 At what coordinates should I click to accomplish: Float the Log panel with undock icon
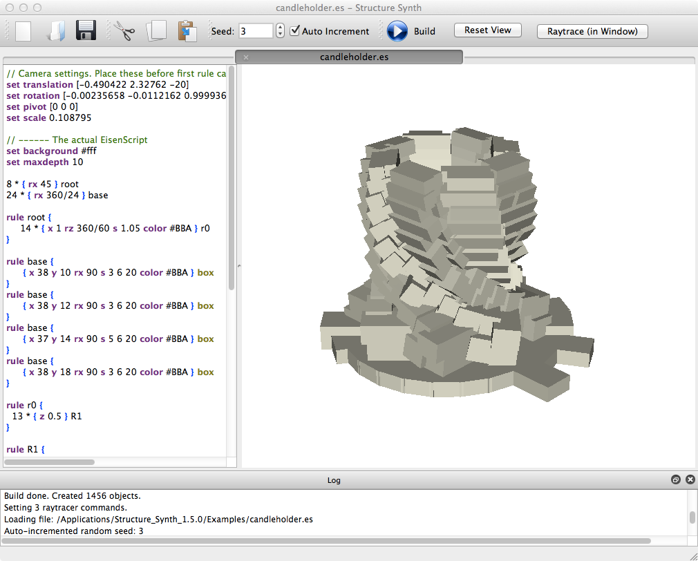pyautogui.click(x=676, y=479)
